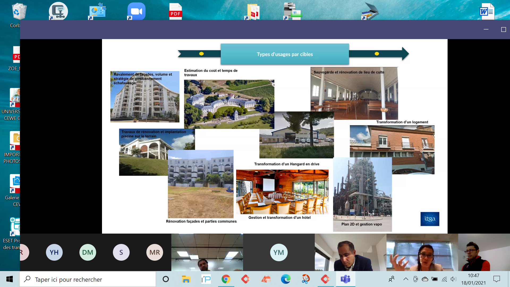The width and height of the screenshot is (510, 287).
Task: Click the aerial château estate photo
Action: (229, 104)
